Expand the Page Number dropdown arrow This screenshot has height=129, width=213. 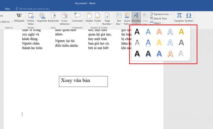click(x=112, y=24)
